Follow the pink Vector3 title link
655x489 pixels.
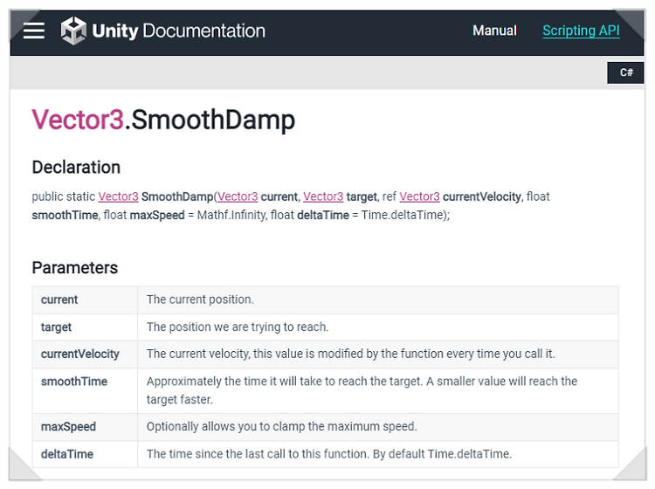point(78,120)
